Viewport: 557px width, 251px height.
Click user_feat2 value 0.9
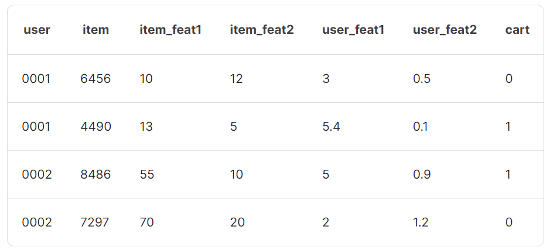(x=422, y=174)
